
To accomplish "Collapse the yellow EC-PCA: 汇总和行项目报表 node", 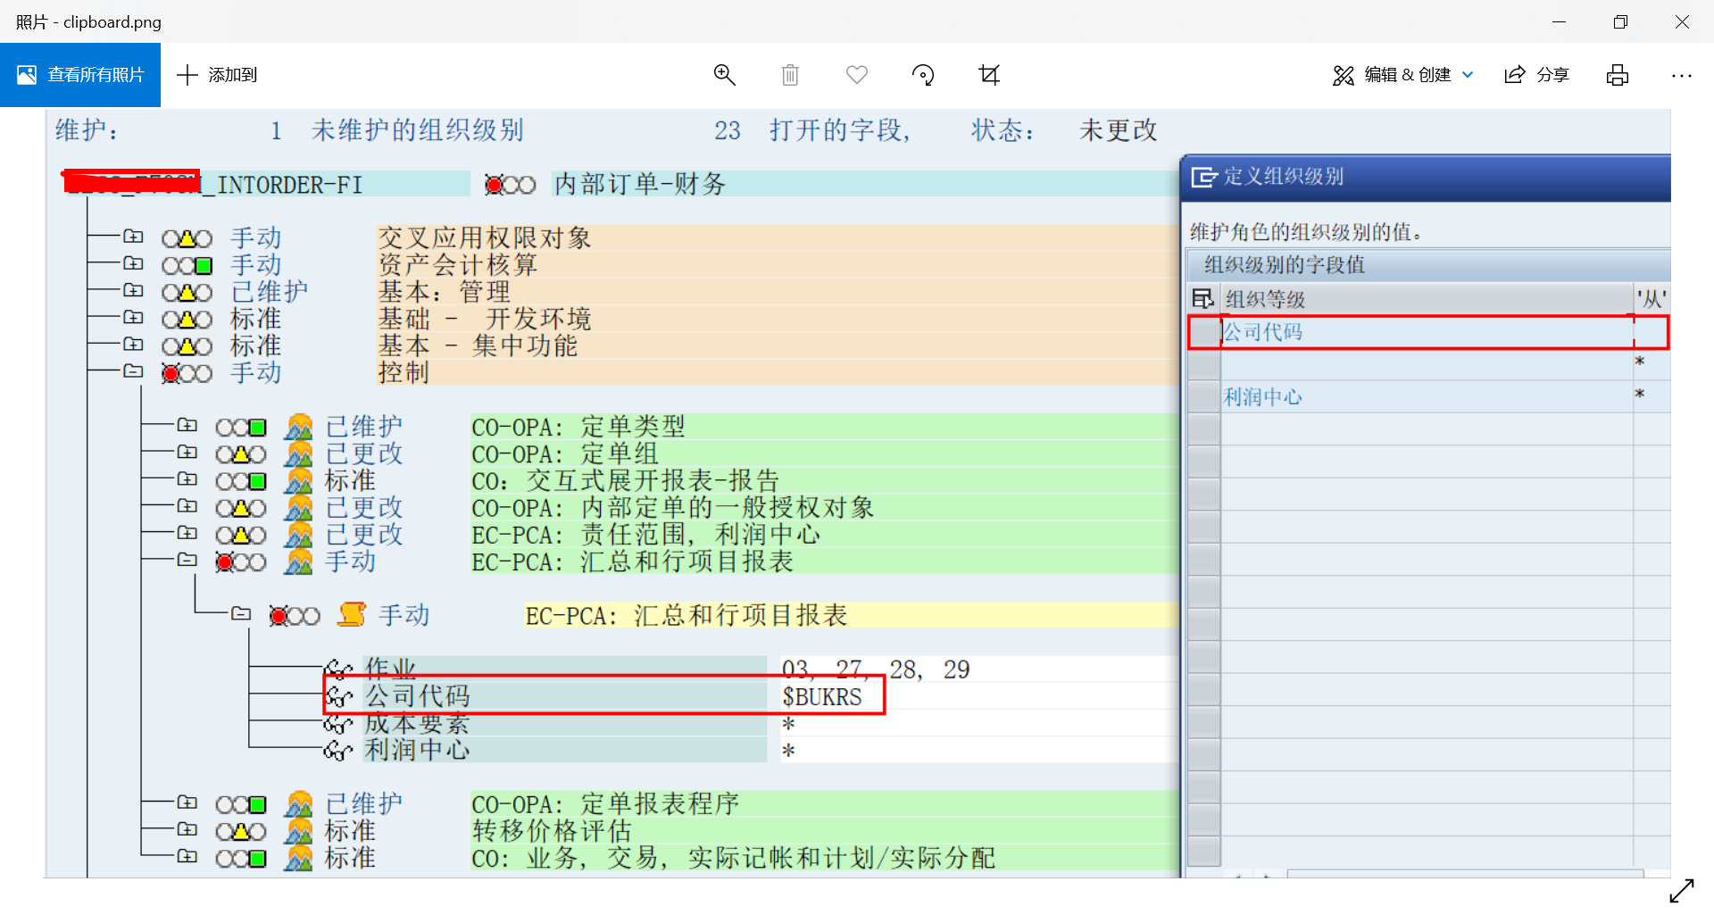I will coord(240,613).
